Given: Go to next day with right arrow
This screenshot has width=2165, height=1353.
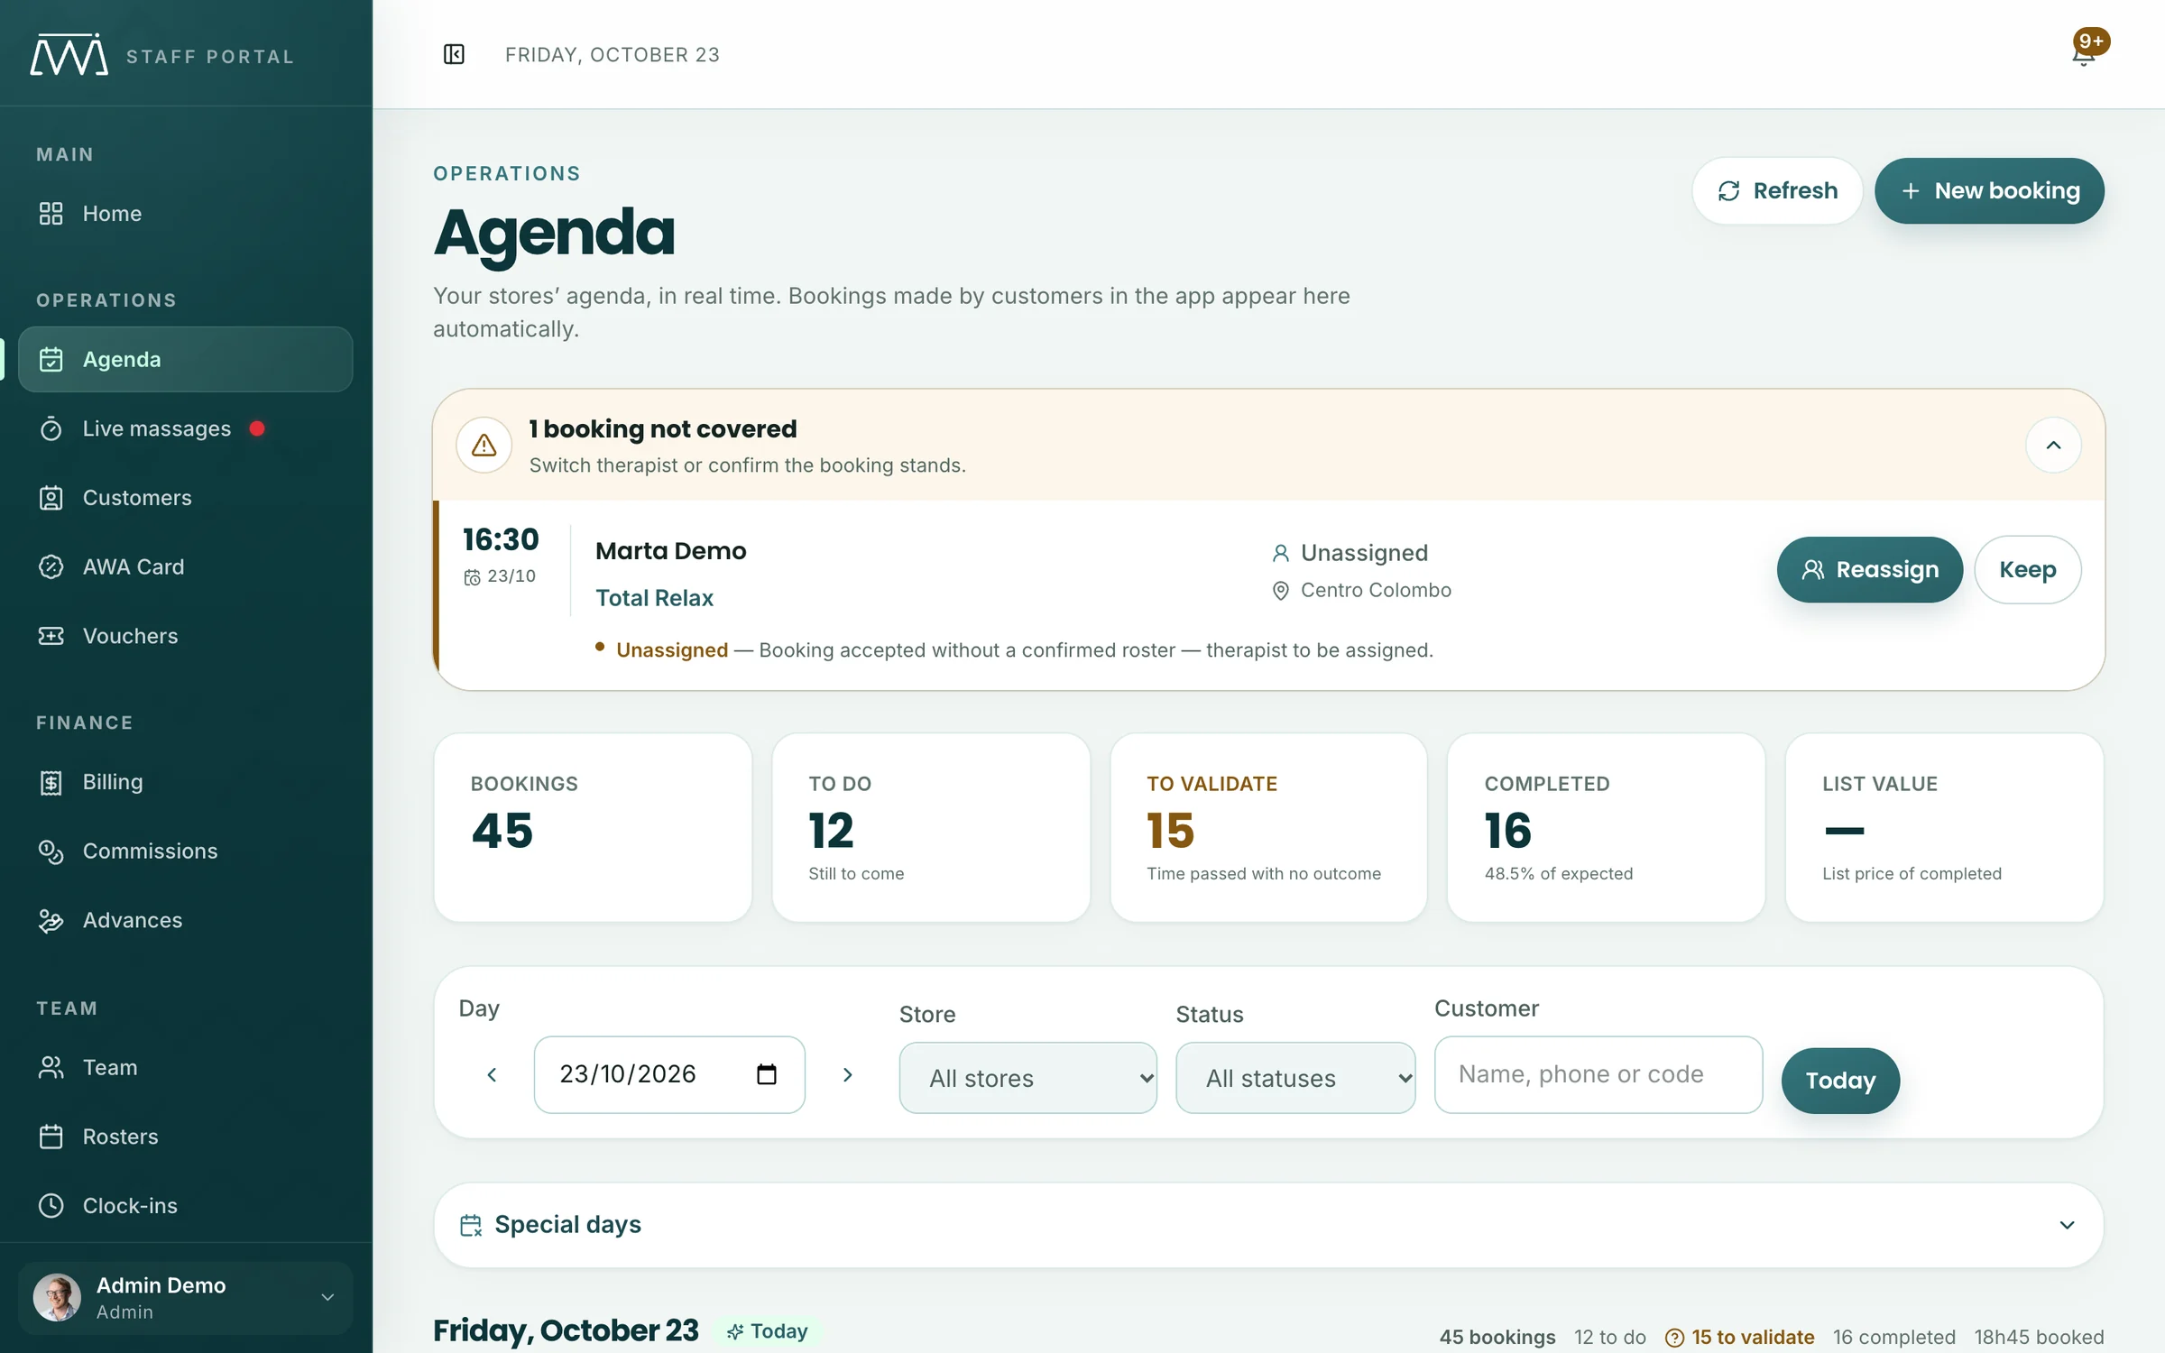Looking at the screenshot, I should pyautogui.click(x=847, y=1074).
